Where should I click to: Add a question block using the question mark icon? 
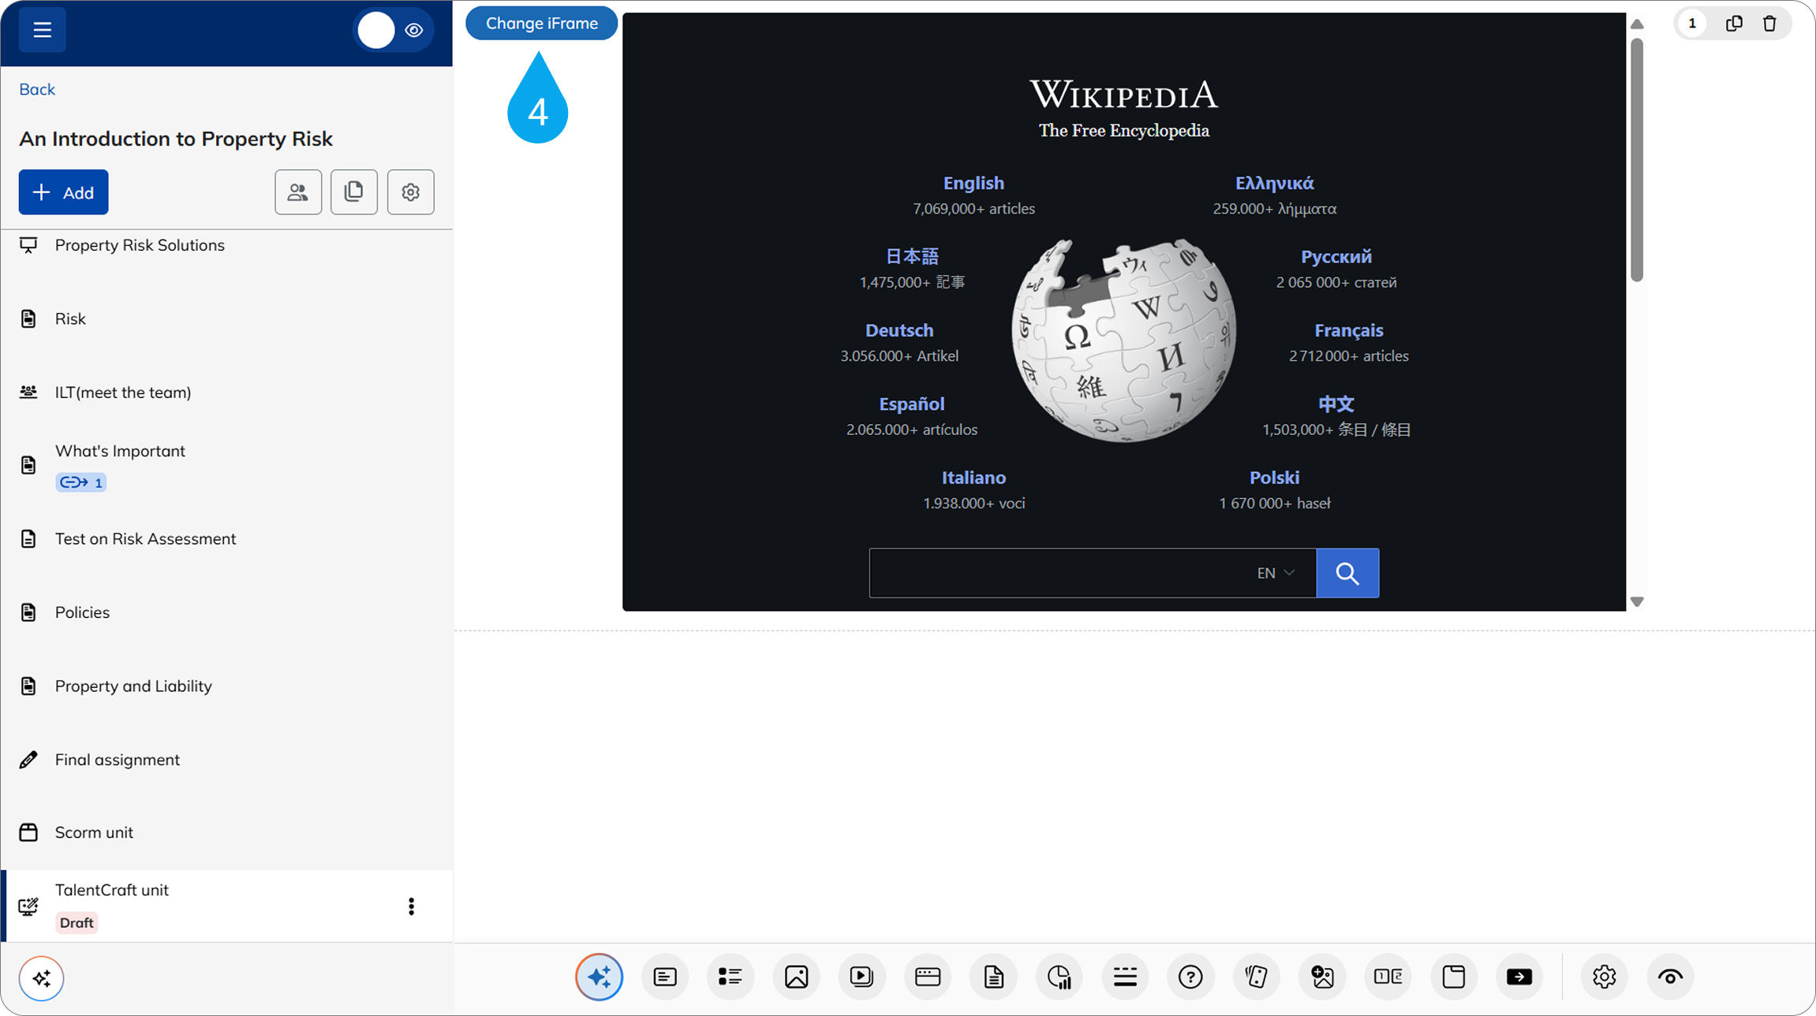coord(1190,977)
